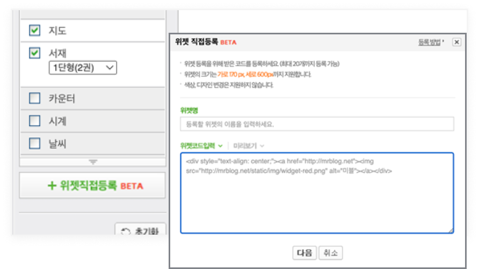Click the 지도 label text
Image resolution: width=479 pixels, height=269 pixels.
pos(57,31)
